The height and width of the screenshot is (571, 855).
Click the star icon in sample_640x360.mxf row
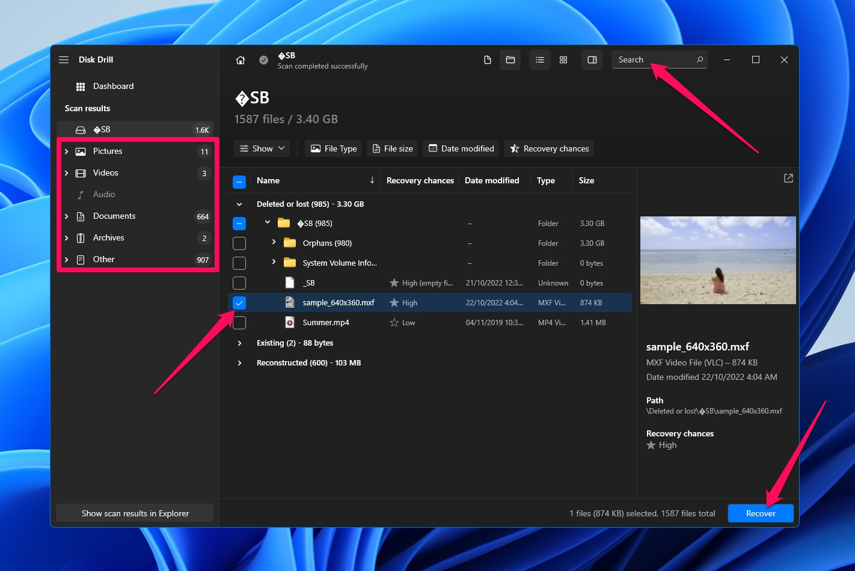394,302
